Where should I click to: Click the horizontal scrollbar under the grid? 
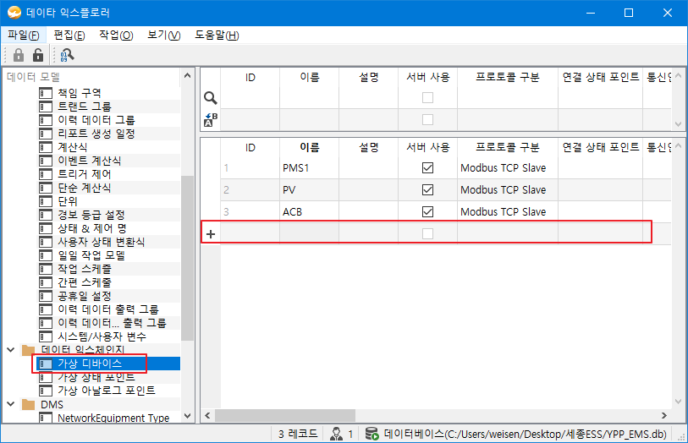coord(423,416)
